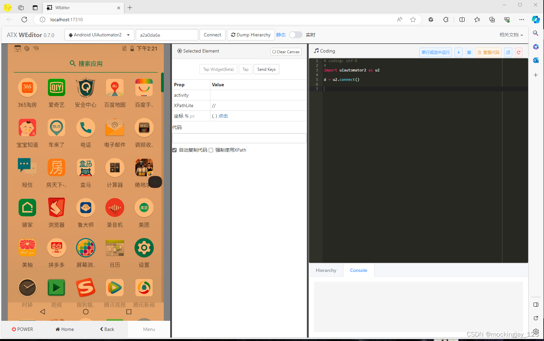
Task: Click the Menu button below the device screen
Action: click(149, 329)
